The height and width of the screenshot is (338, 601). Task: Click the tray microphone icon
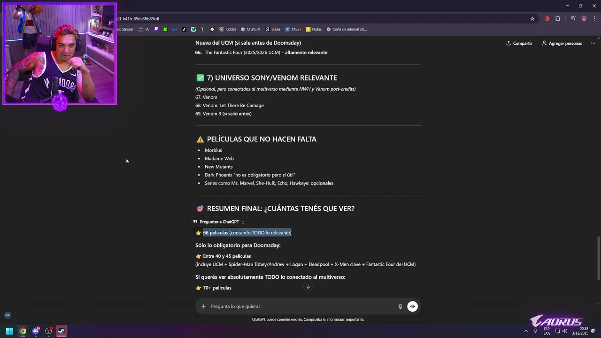(x=535, y=331)
